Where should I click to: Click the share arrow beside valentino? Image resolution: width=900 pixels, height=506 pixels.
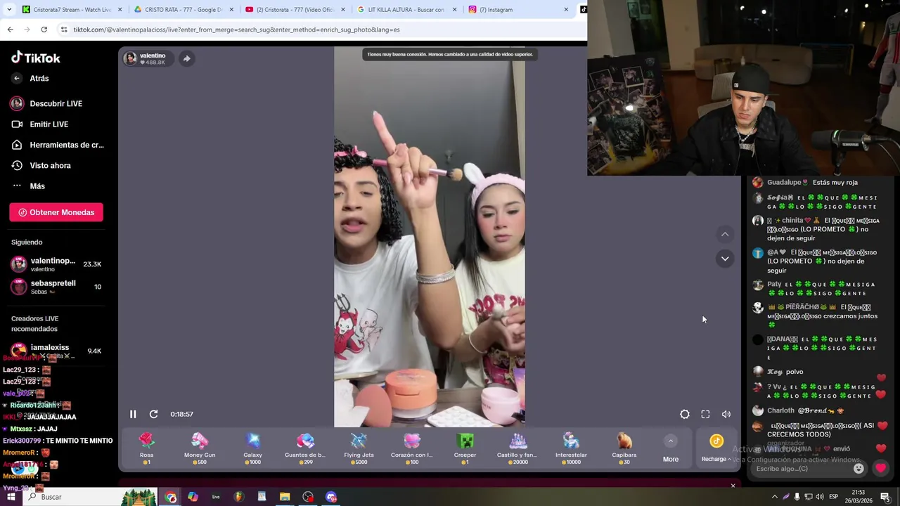click(x=187, y=59)
